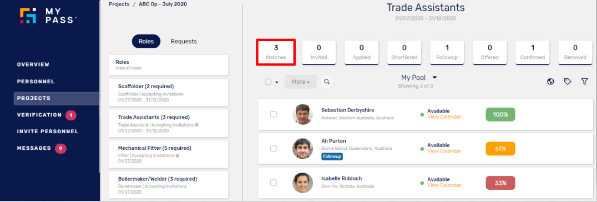Click the Messages count badge
Screen dimensions: 597x202
click(60, 148)
